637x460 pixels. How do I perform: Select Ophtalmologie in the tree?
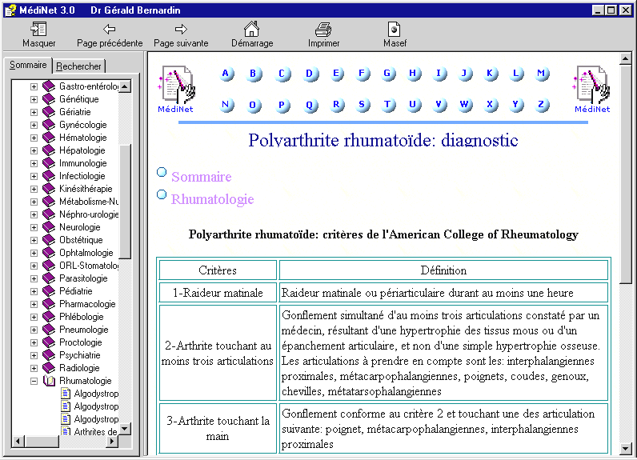point(86,253)
